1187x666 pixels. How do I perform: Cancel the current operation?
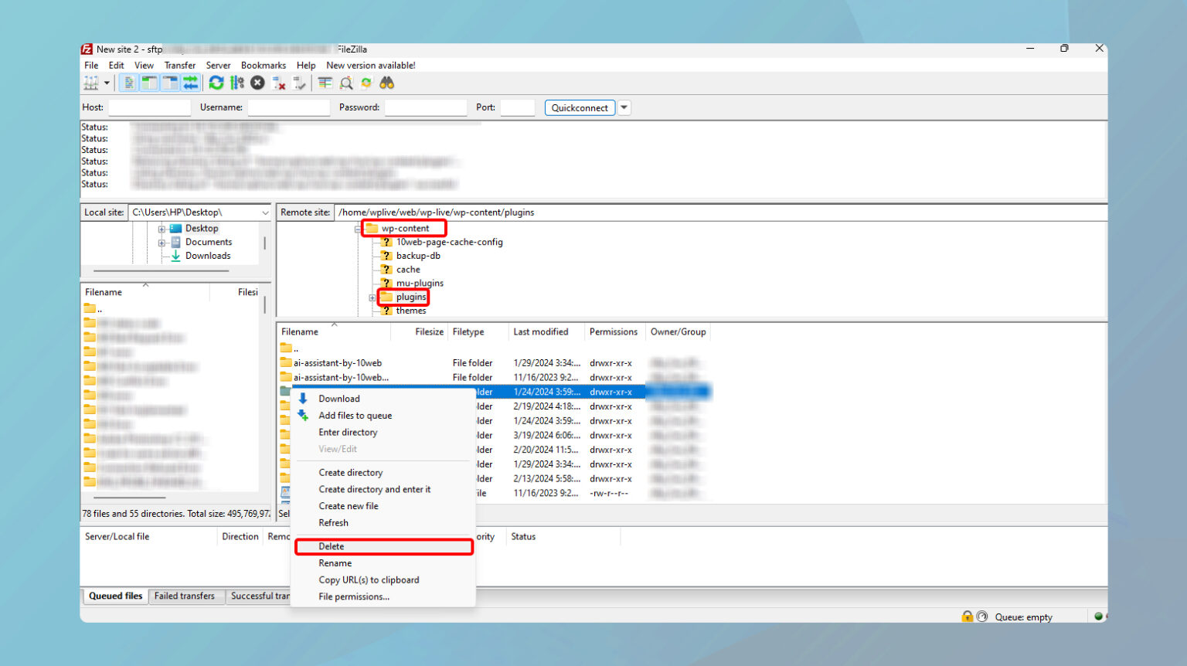pyautogui.click(x=257, y=83)
